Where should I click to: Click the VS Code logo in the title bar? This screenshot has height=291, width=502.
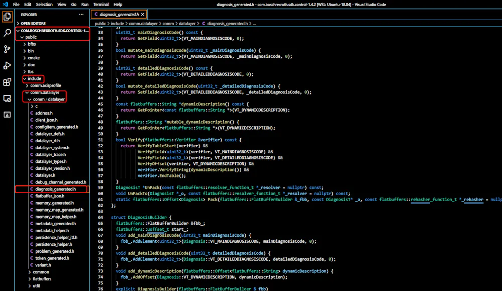tap(6, 5)
